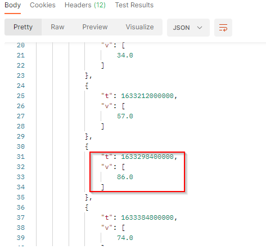The width and height of the screenshot is (266, 249).
Task: Select the Visualize view mode
Action: click(139, 27)
